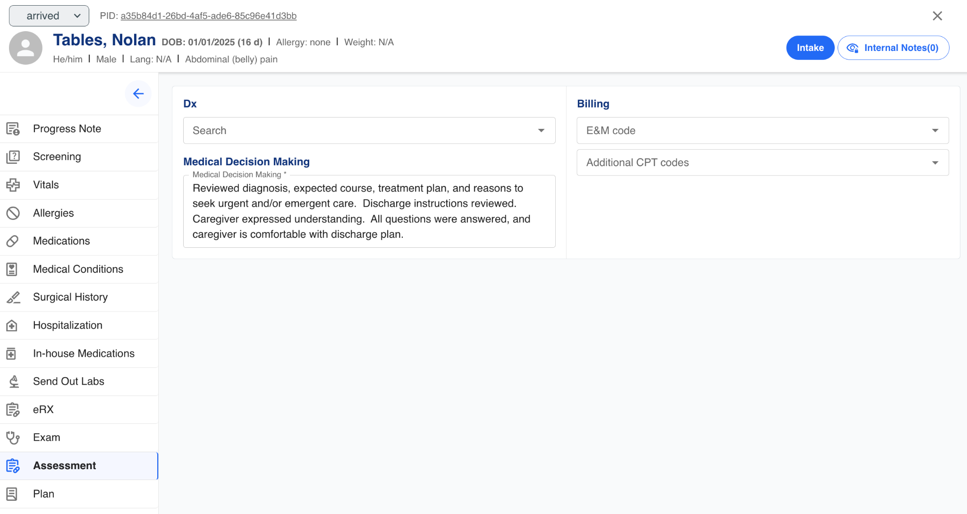Collapse sidebar with the back arrow button

(138, 93)
